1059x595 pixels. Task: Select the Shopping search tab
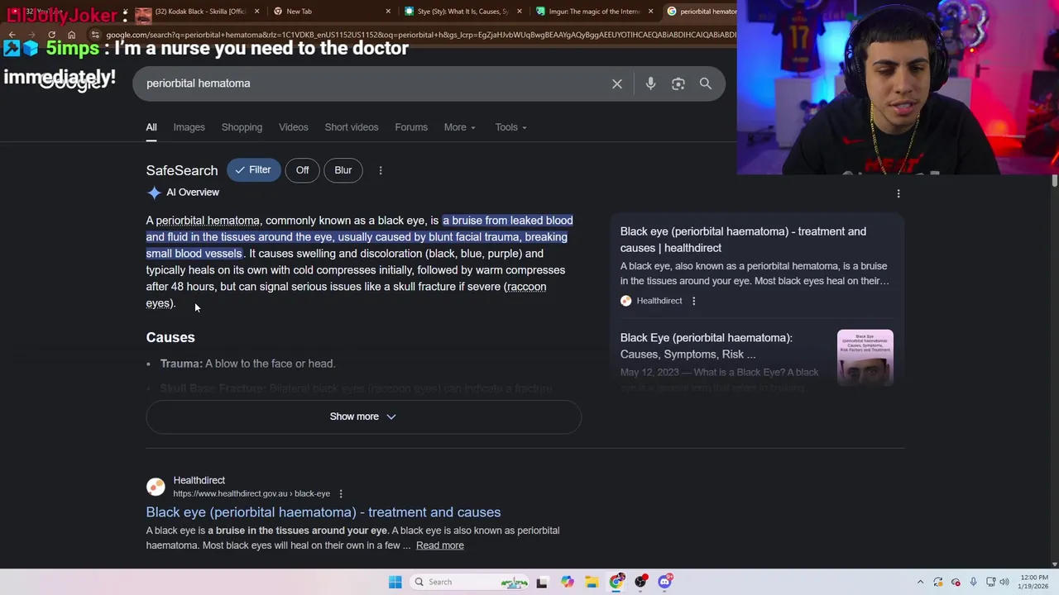coord(242,127)
